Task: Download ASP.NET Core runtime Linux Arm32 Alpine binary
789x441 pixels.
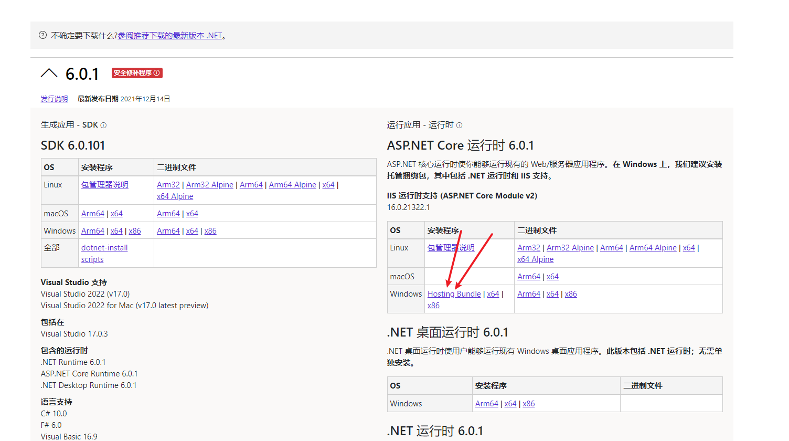Action: point(570,248)
